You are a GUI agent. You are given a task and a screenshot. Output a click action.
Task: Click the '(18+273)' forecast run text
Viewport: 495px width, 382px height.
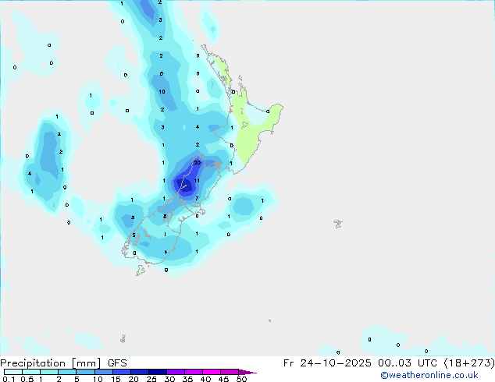point(469,363)
